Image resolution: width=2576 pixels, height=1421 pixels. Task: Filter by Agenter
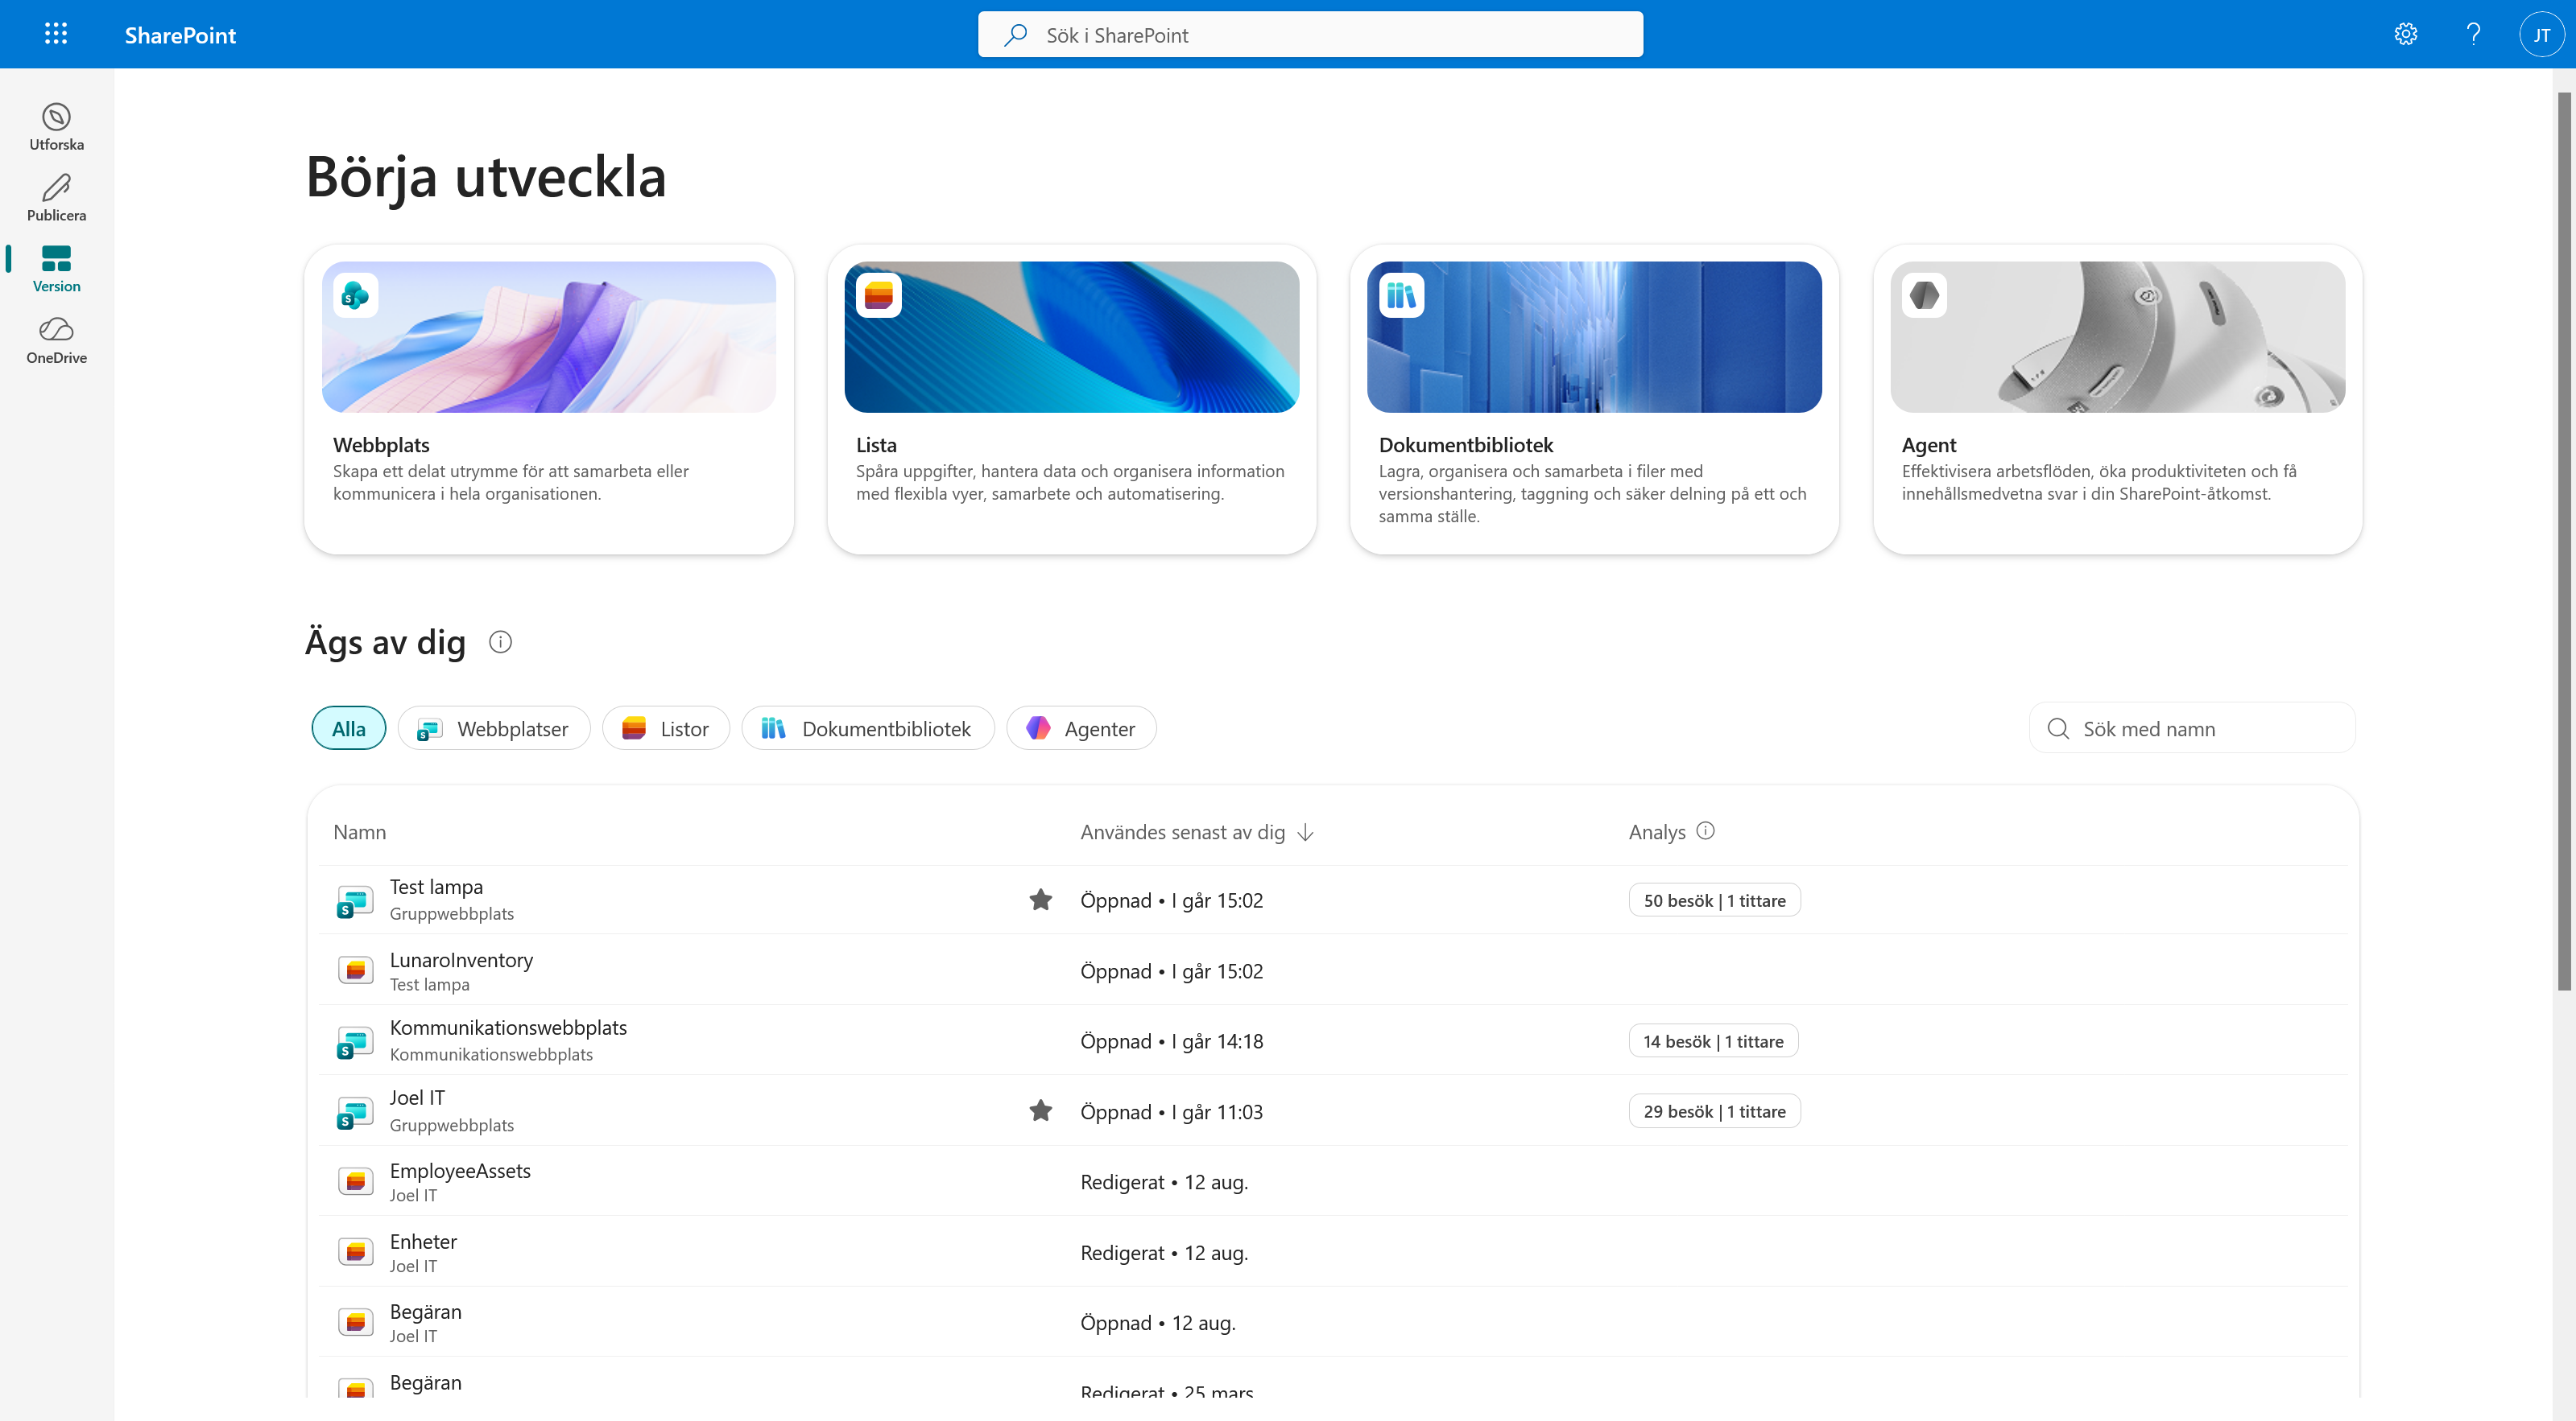pos(1081,728)
